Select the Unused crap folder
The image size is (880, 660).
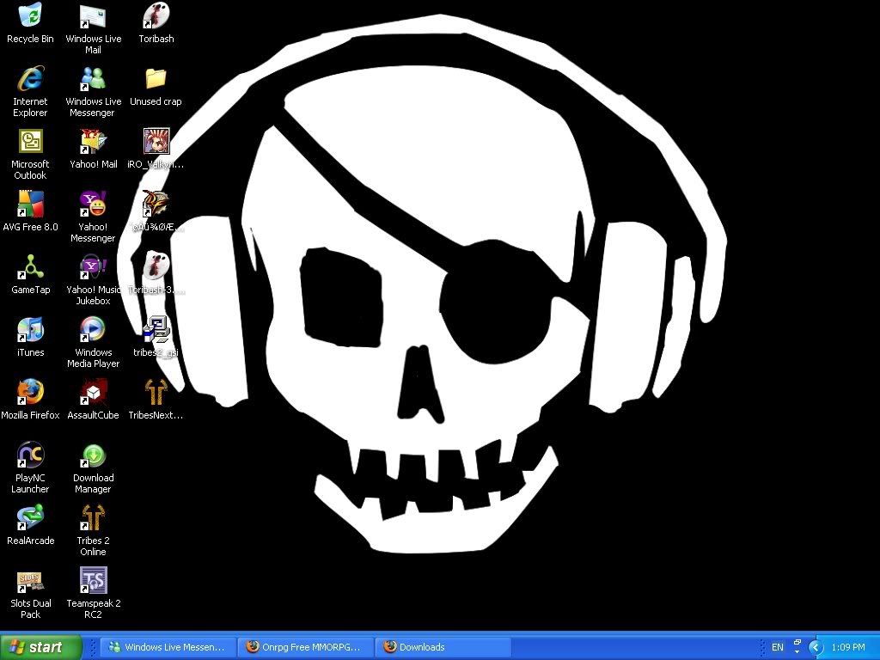click(x=156, y=79)
